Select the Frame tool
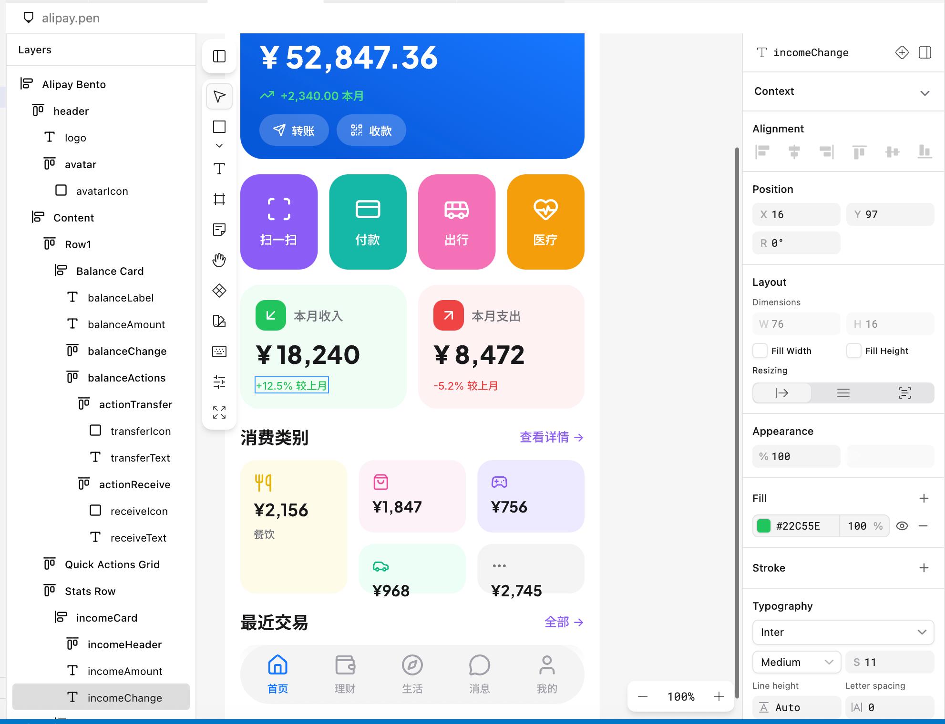 [219, 199]
